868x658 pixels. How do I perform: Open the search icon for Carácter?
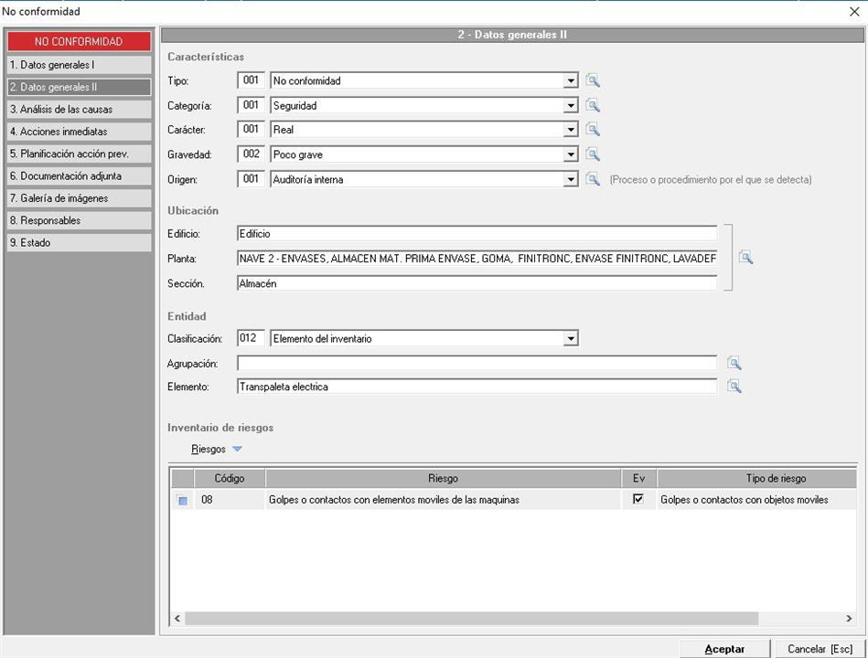593,130
